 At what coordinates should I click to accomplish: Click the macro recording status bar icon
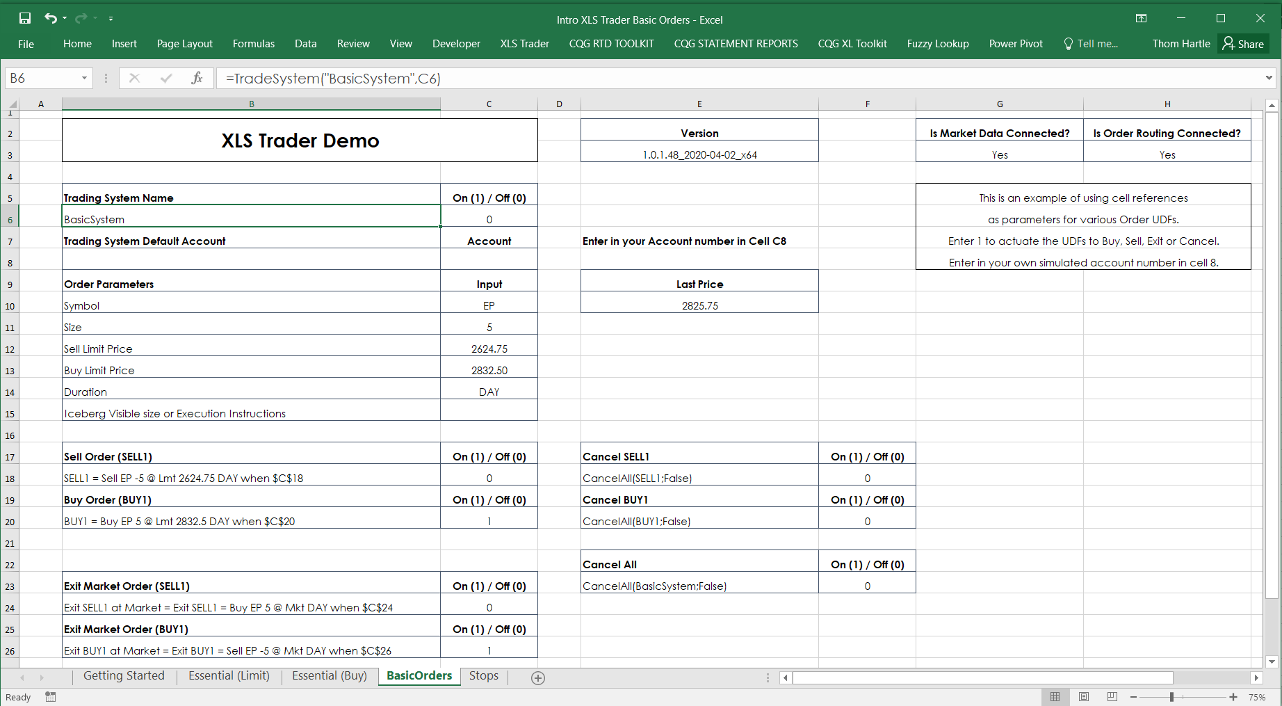[51, 697]
